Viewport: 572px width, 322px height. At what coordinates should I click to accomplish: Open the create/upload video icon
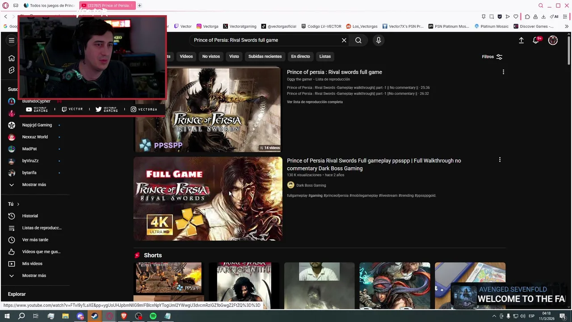pyautogui.click(x=521, y=40)
